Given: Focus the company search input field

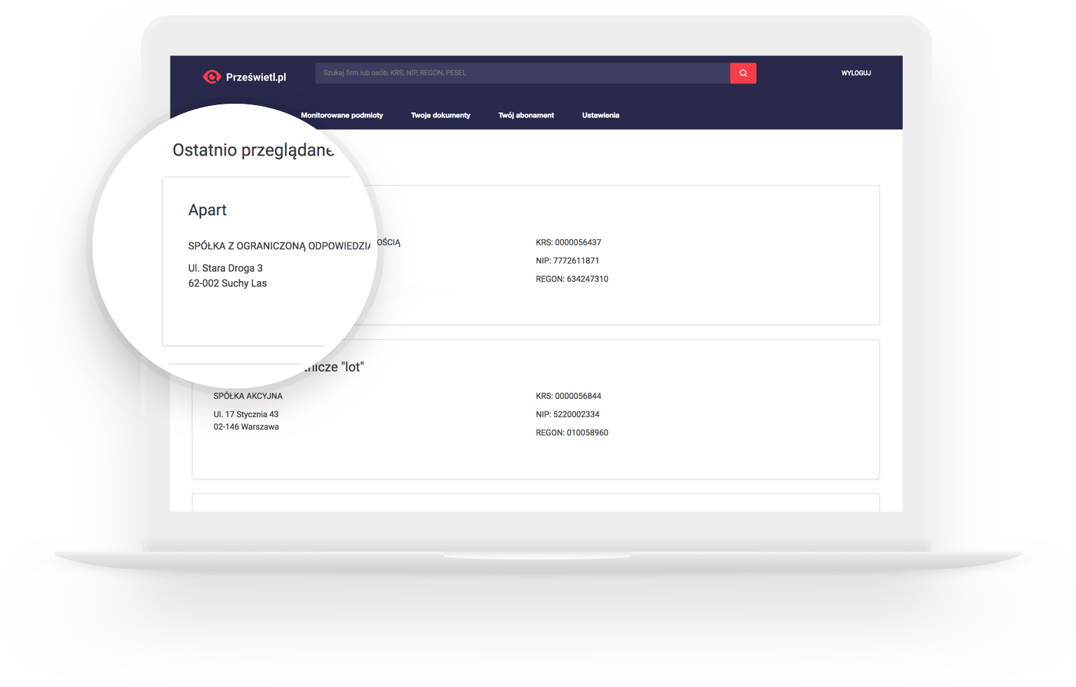Looking at the screenshot, I should point(522,73).
